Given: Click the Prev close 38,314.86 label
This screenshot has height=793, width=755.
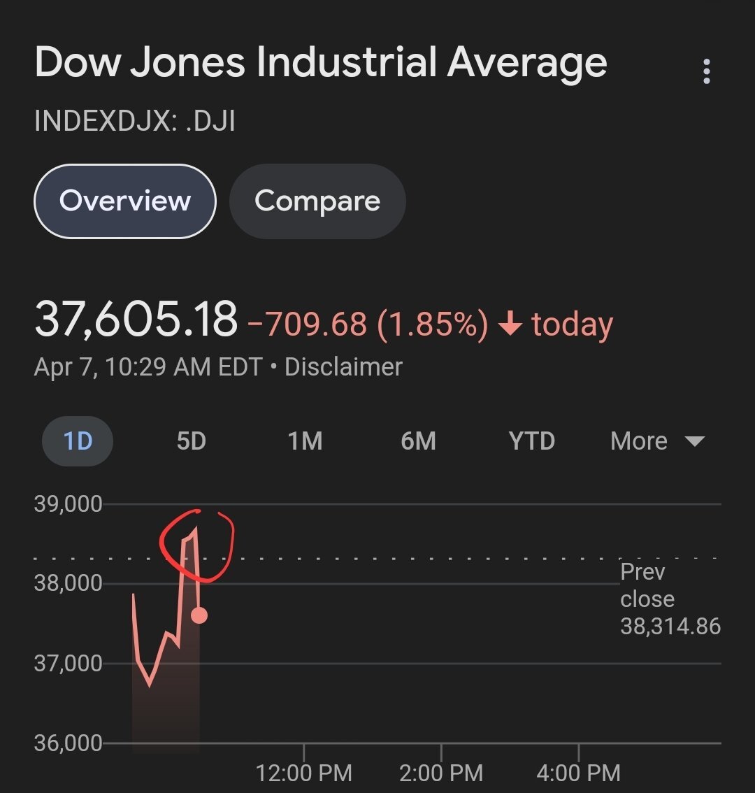Looking at the screenshot, I should click(x=669, y=599).
